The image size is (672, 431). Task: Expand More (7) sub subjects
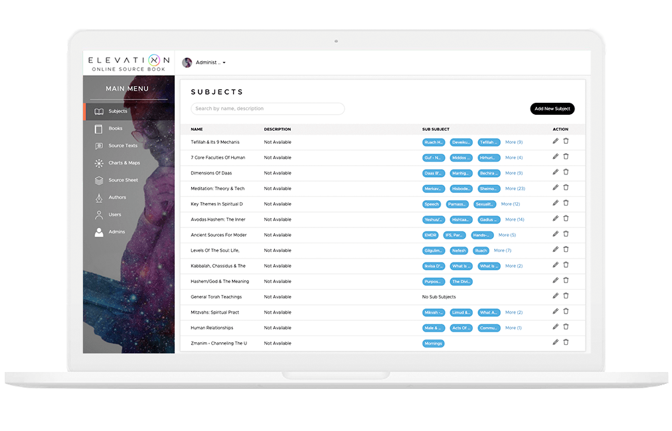[x=503, y=251]
